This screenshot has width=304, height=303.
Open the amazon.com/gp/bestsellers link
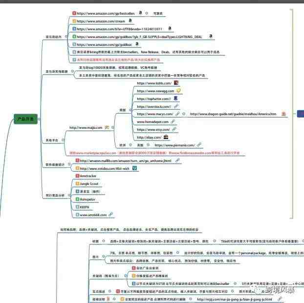(106, 14)
